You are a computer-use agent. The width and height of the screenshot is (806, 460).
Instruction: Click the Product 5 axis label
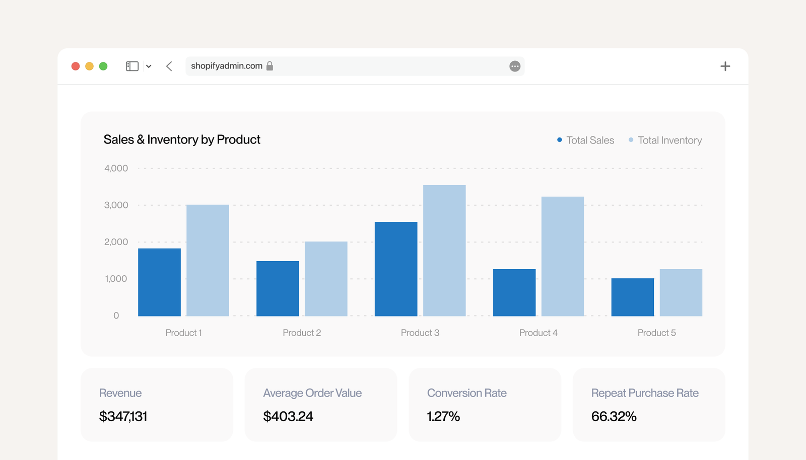[657, 333]
